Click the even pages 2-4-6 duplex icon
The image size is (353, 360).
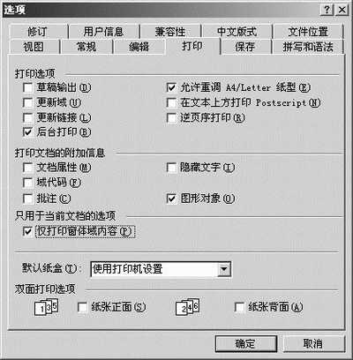[187, 307]
